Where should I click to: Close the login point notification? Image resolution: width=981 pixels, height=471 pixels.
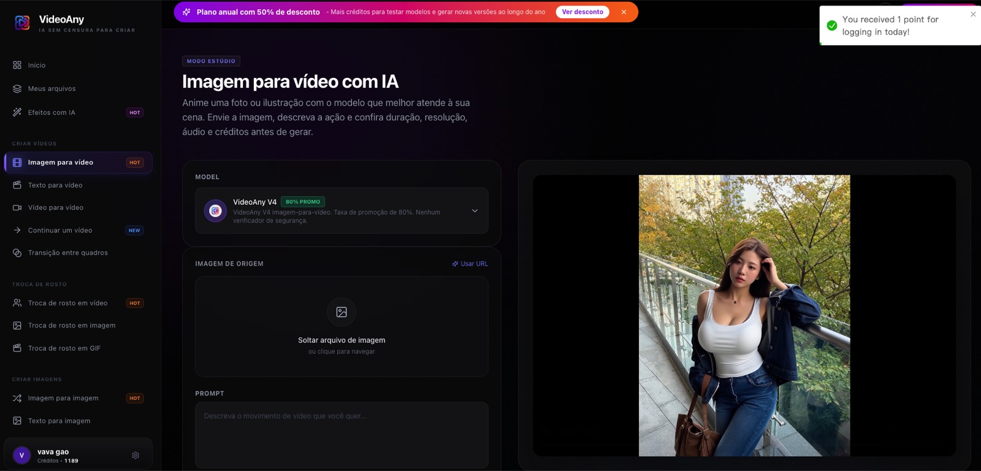(x=973, y=14)
